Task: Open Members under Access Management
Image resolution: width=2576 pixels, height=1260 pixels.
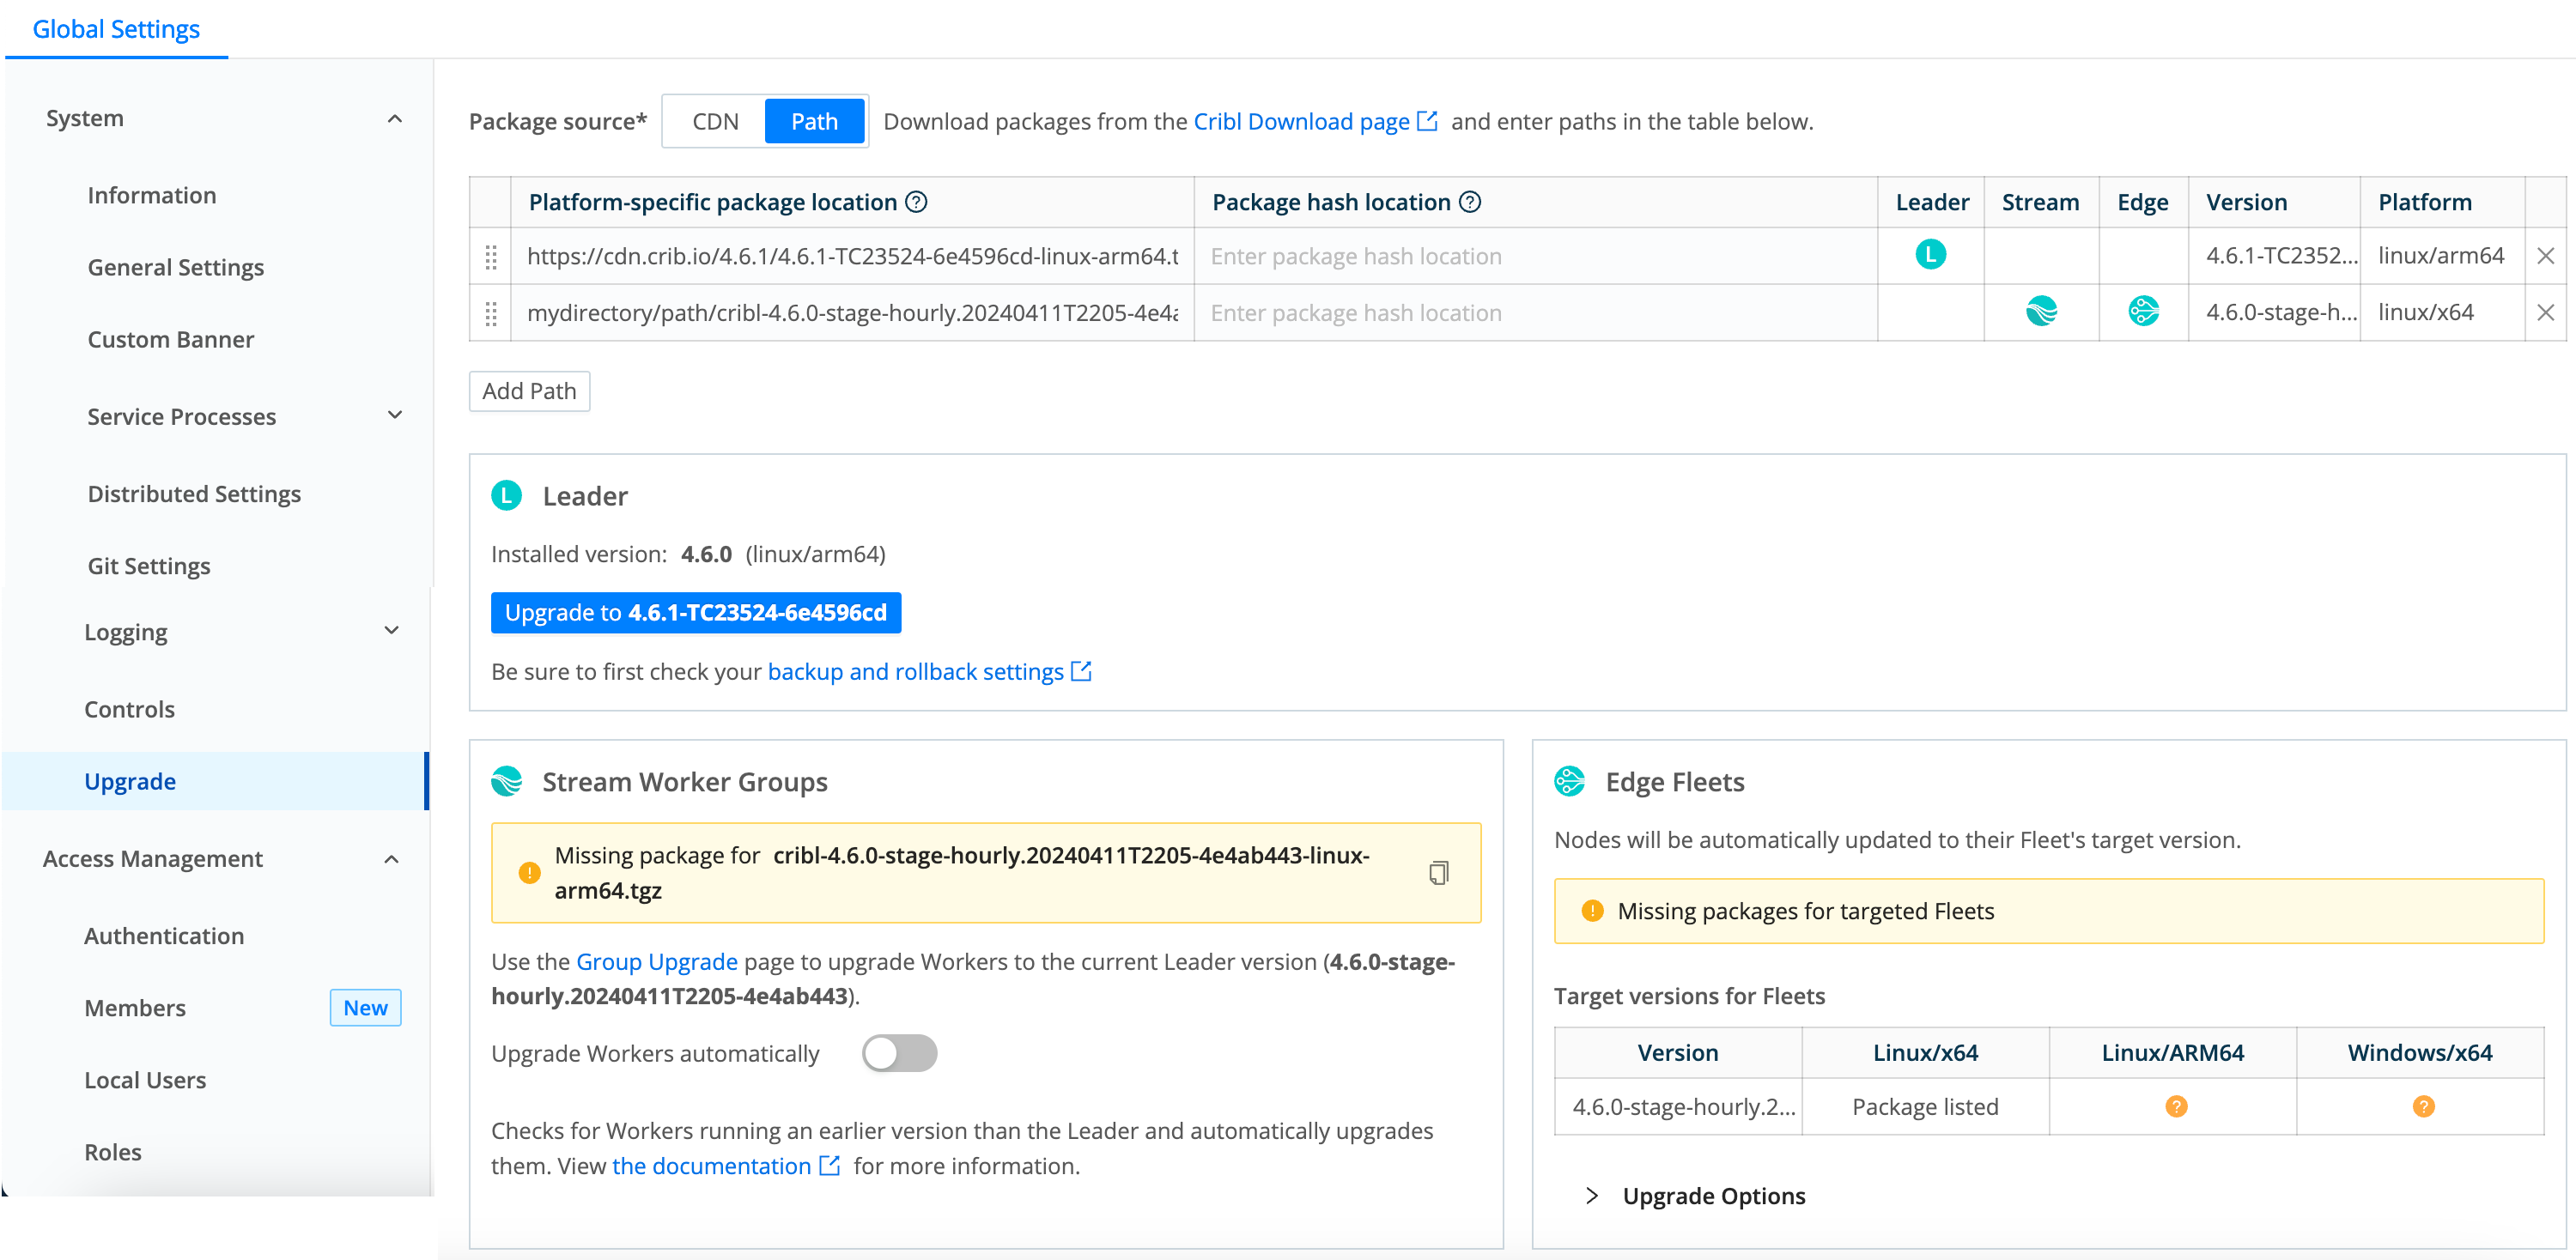Action: click(x=134, y=1007)
